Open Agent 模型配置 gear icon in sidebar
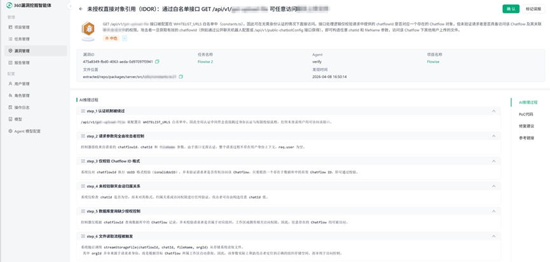Image resolution: width=550 pixels, height=262 pixels. coord(11,131)
